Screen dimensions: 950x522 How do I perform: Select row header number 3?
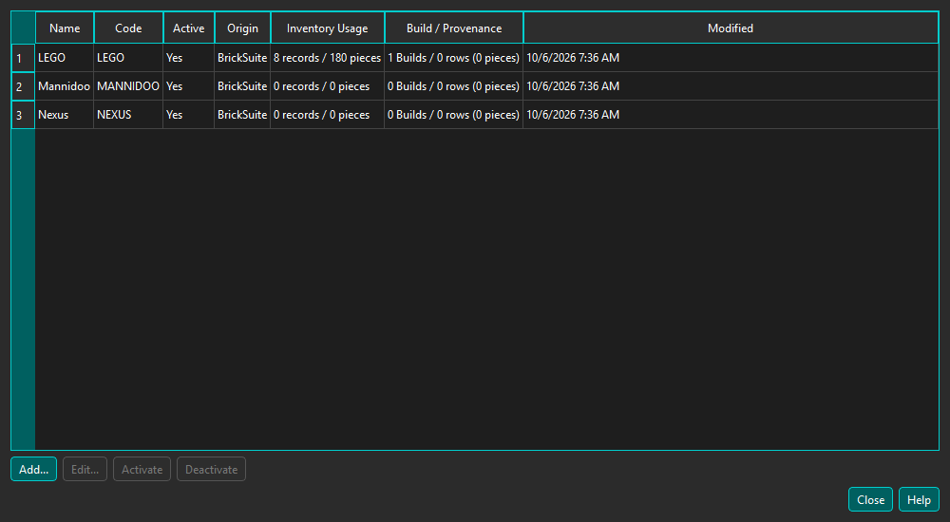coord(23,115)
